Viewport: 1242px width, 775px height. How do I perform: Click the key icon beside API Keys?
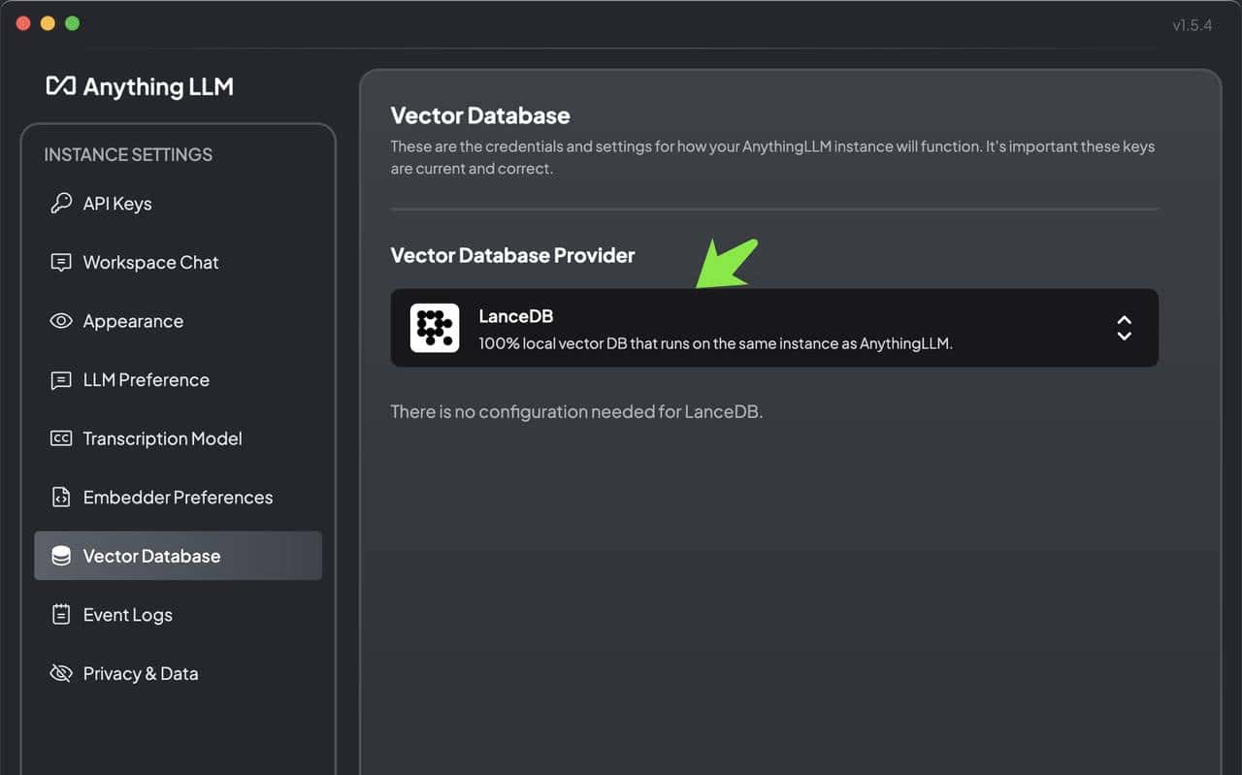(61, 204)
